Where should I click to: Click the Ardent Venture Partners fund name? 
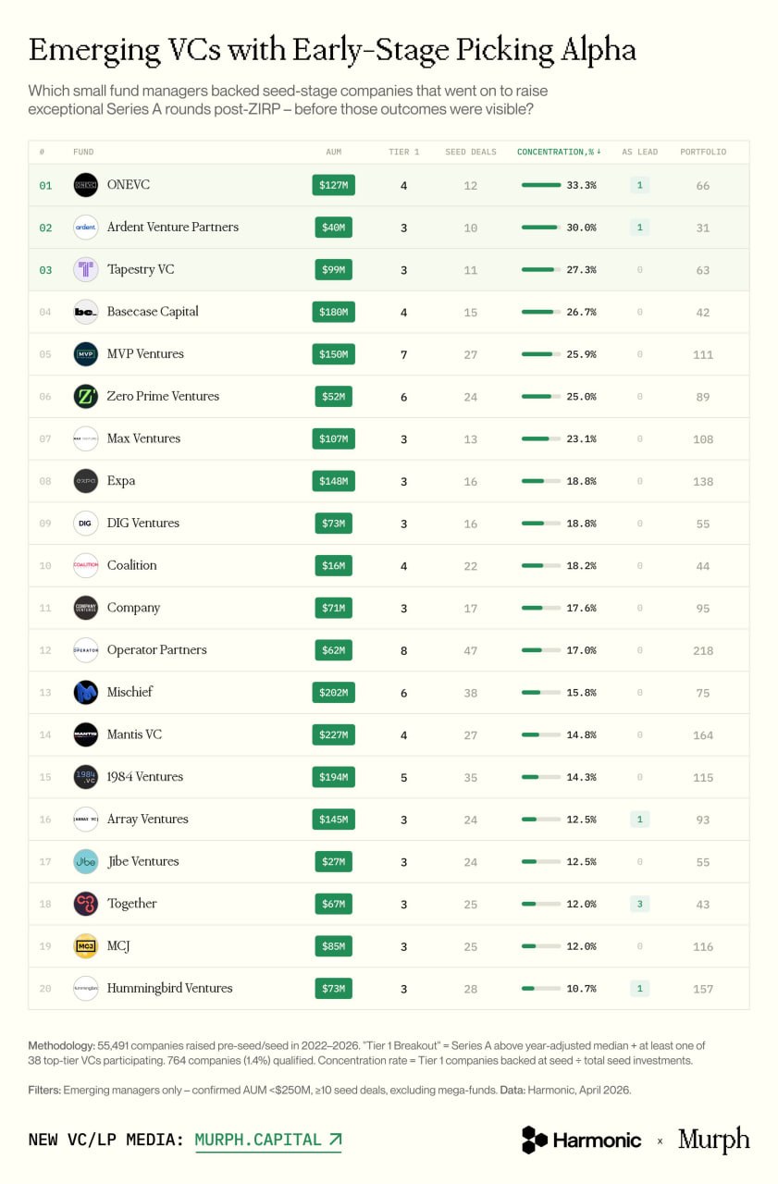click(172, 227)
